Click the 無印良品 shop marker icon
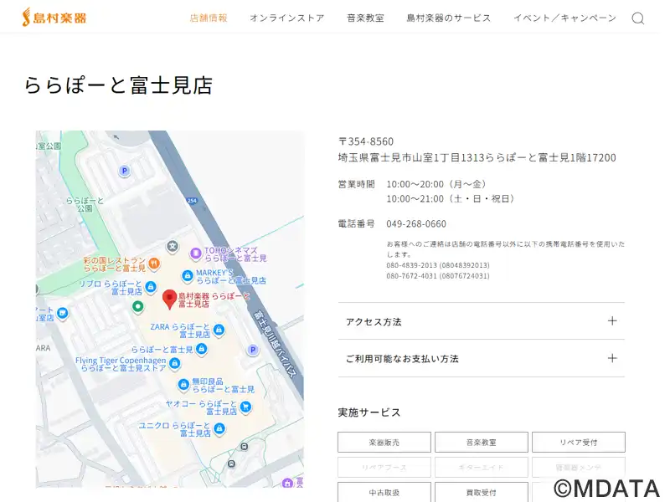670x502 pixels. [183, 385]
